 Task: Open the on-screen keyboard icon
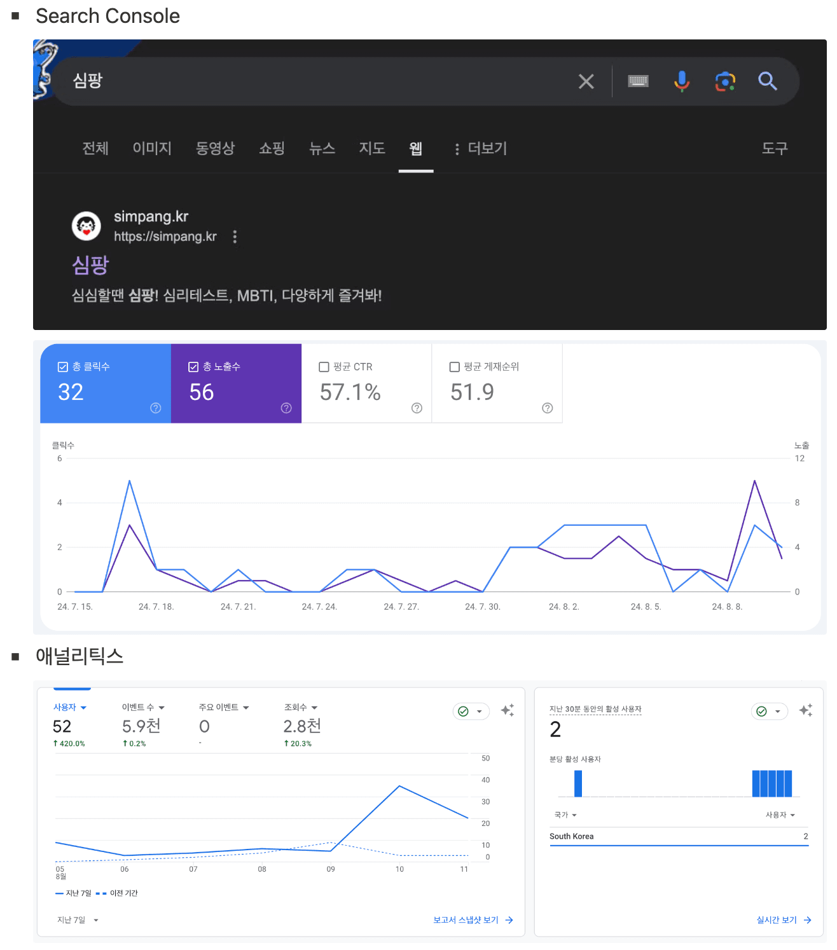tap(638, 81)
